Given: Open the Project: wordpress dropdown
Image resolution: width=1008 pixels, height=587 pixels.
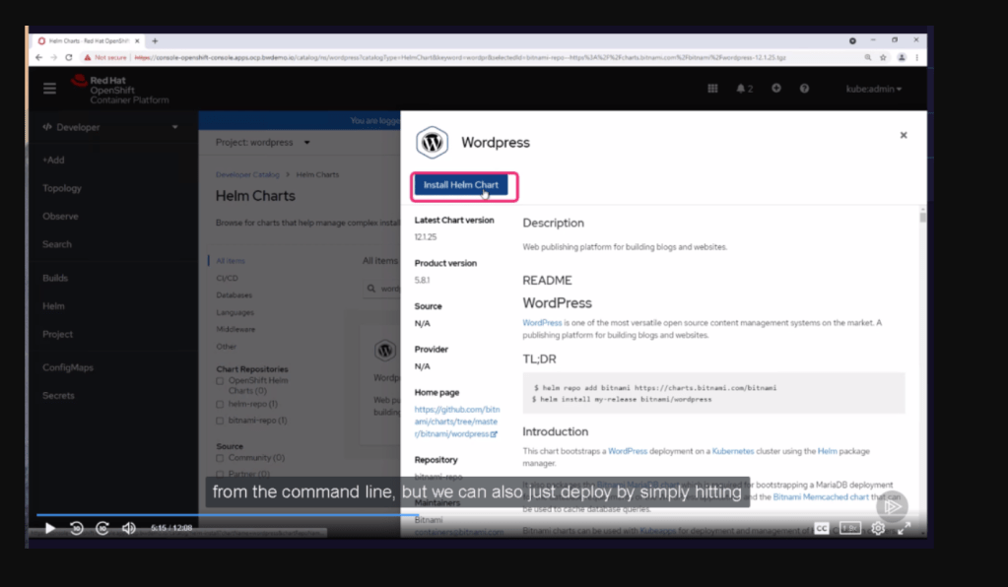Looking at the screenshot, I should tap(262, 142).
